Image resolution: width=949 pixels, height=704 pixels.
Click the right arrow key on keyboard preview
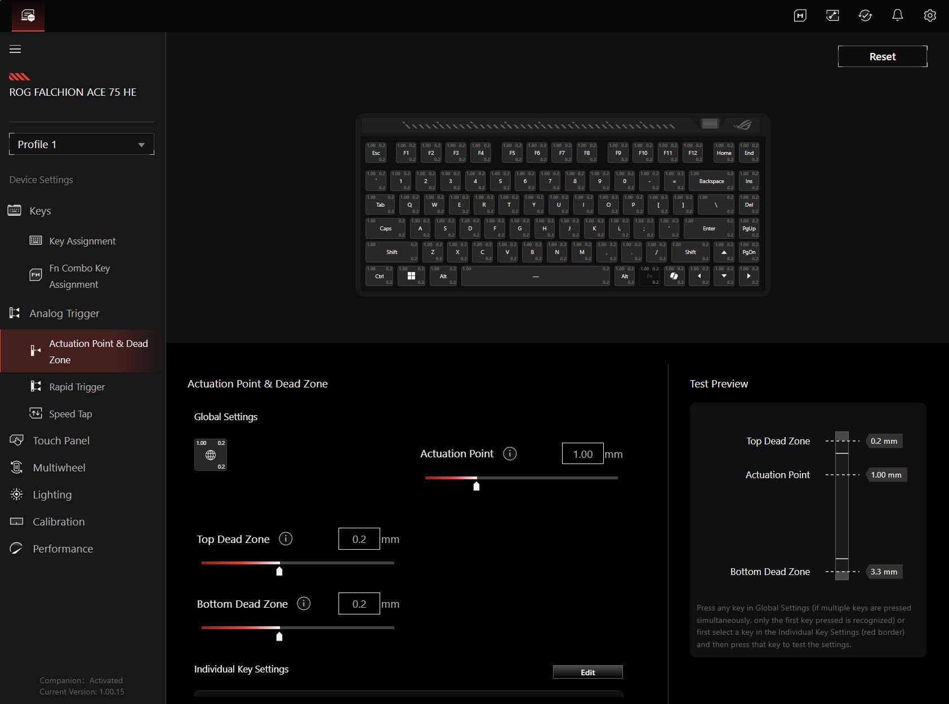tap(748, 276)
